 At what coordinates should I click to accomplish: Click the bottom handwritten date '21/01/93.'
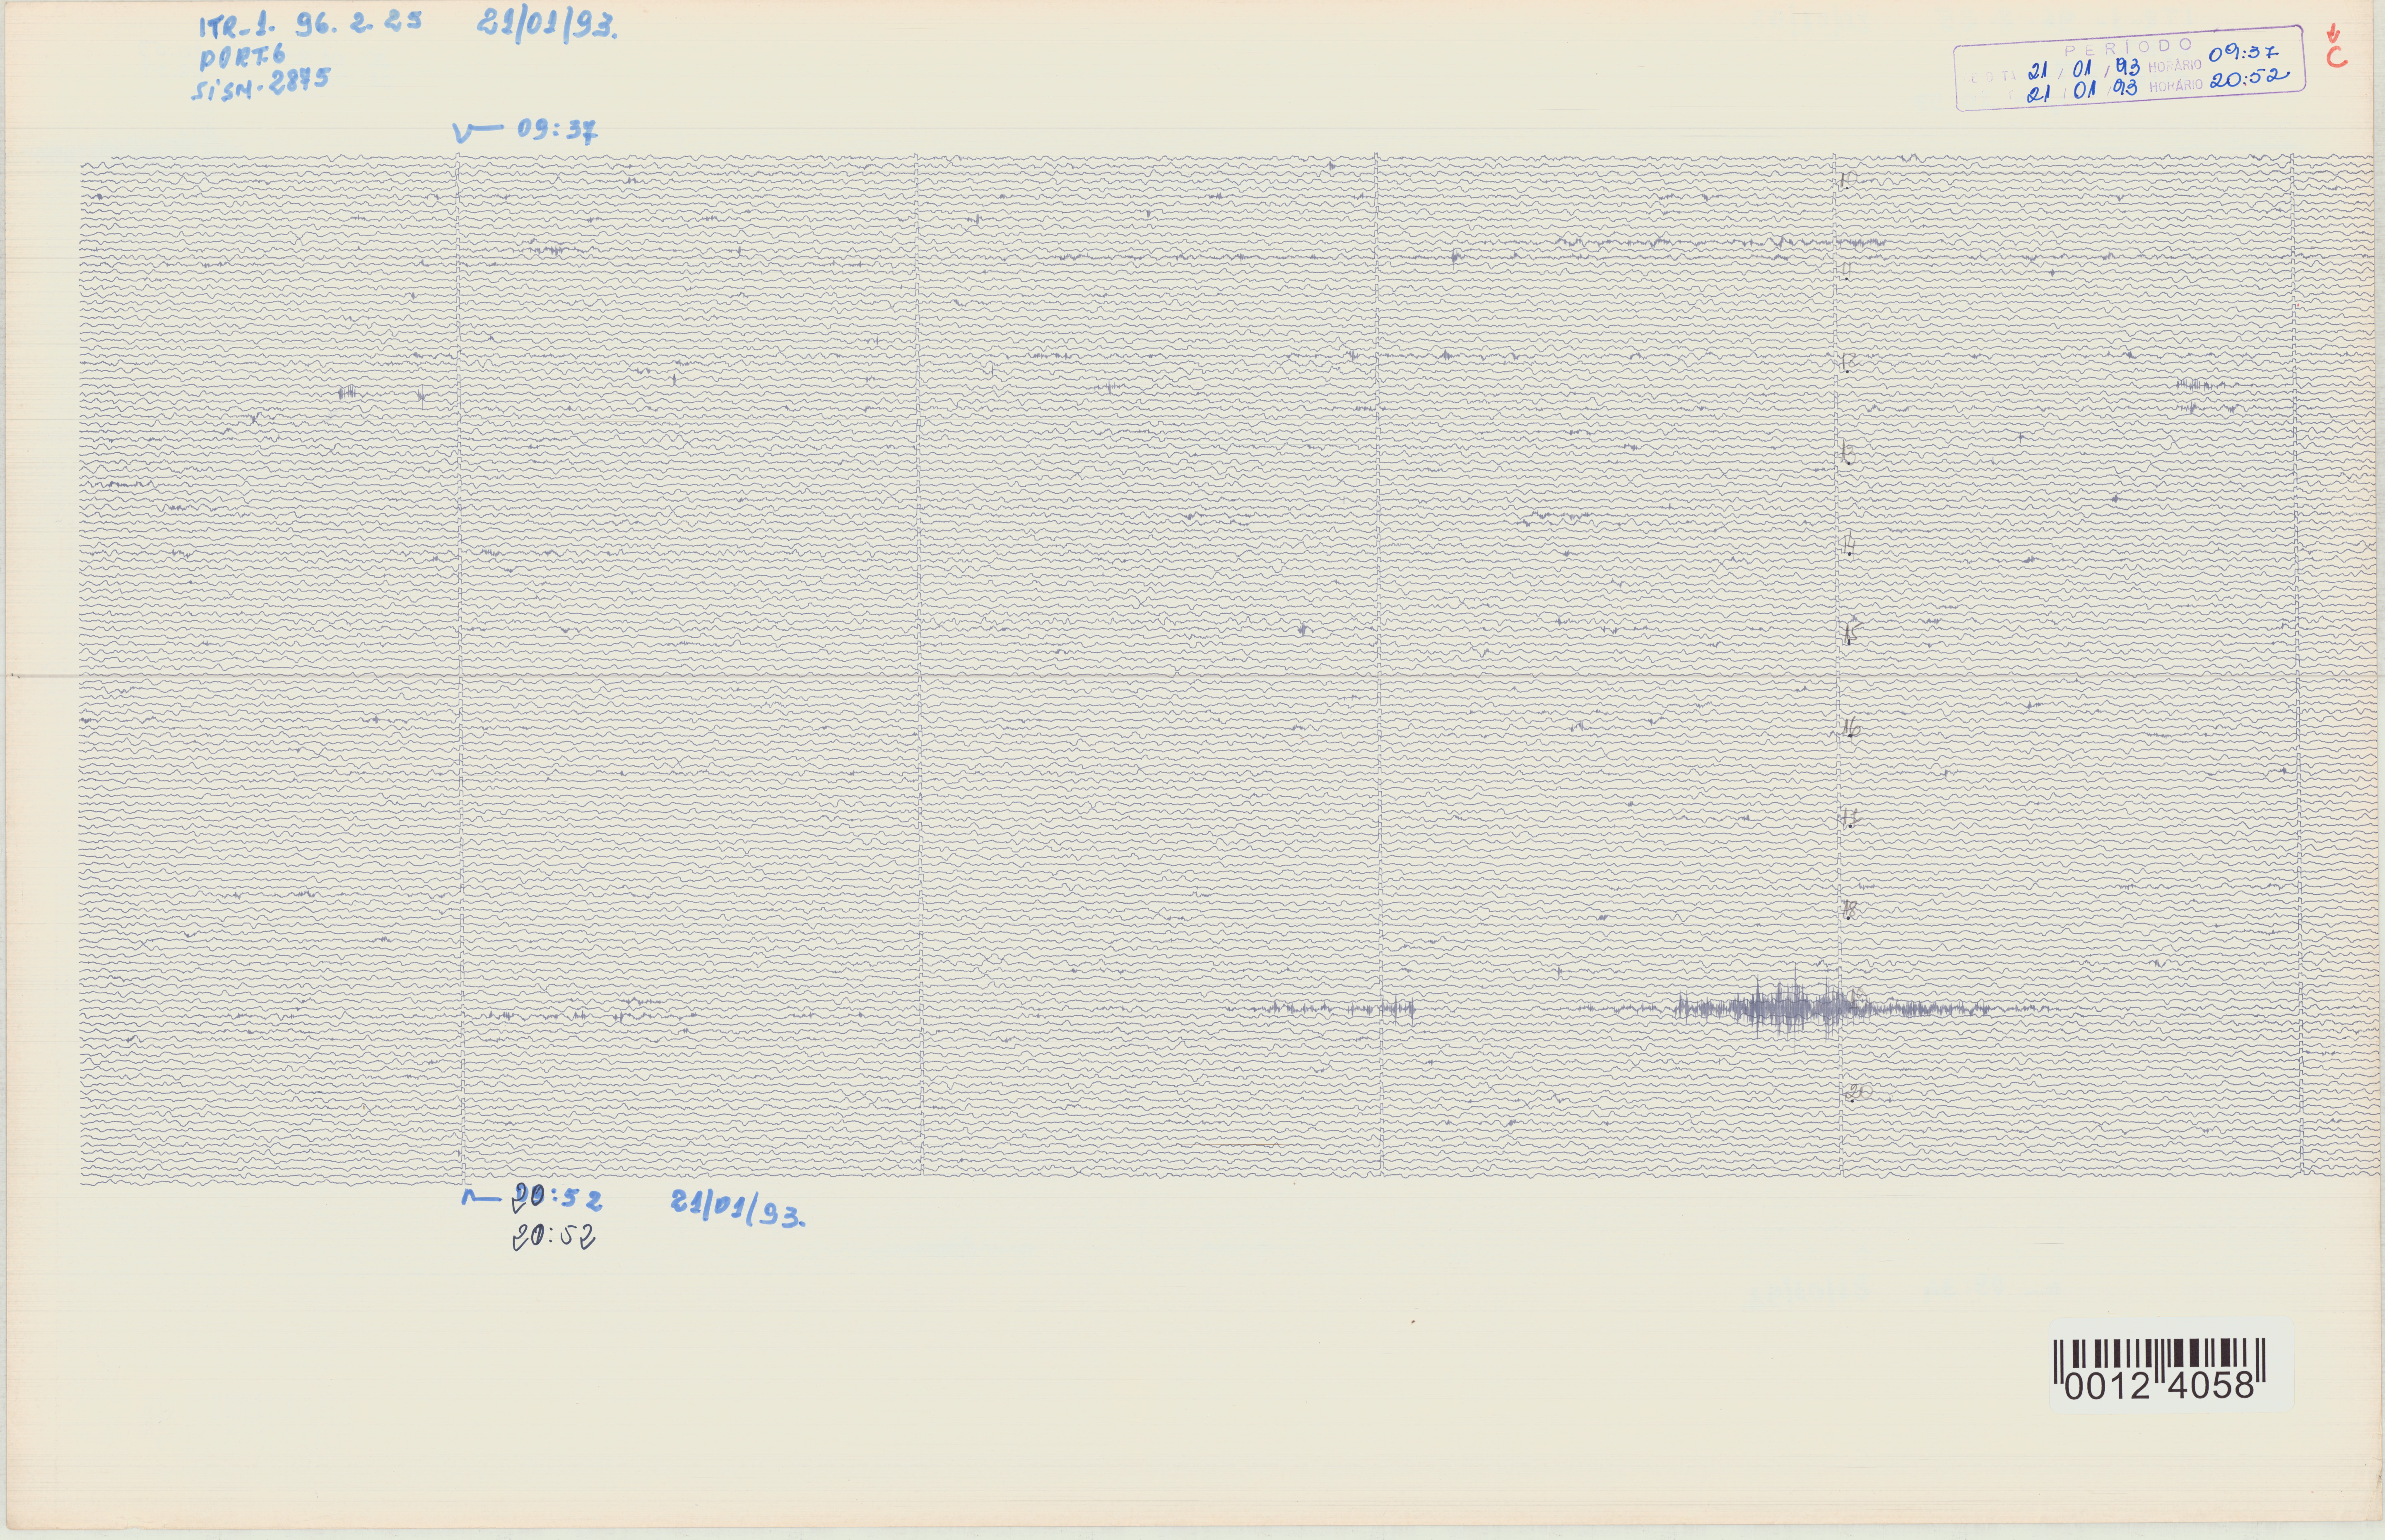pos(738,1209)
